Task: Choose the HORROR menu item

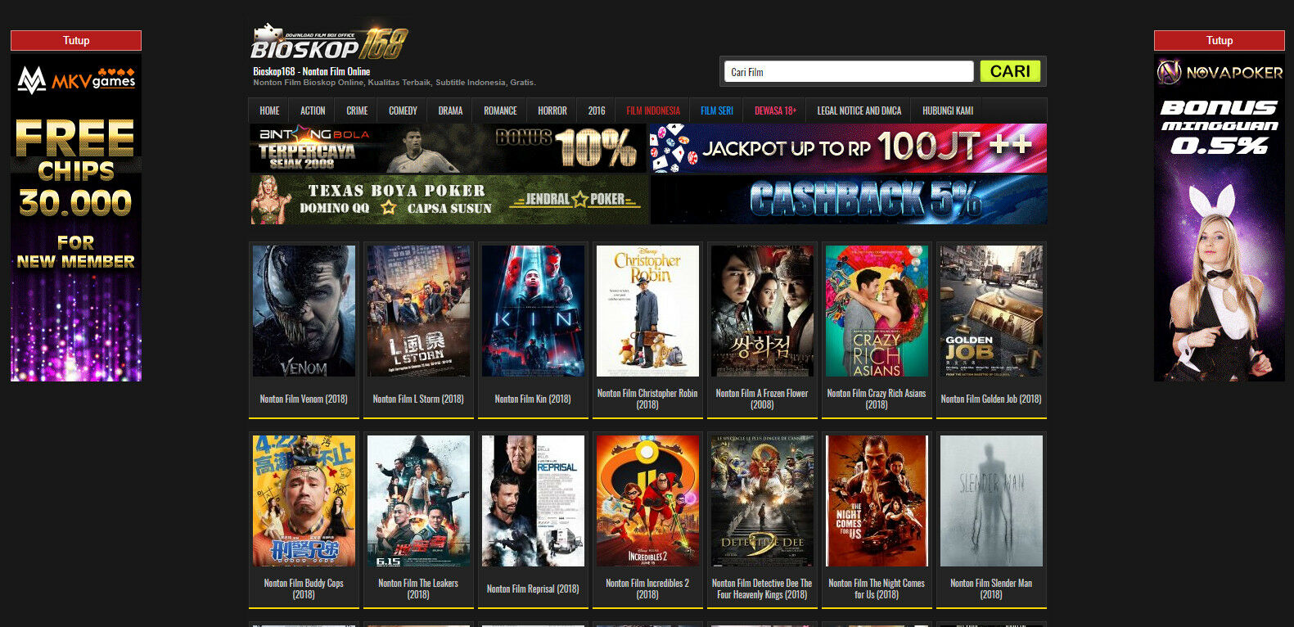Action: [552, 111]
